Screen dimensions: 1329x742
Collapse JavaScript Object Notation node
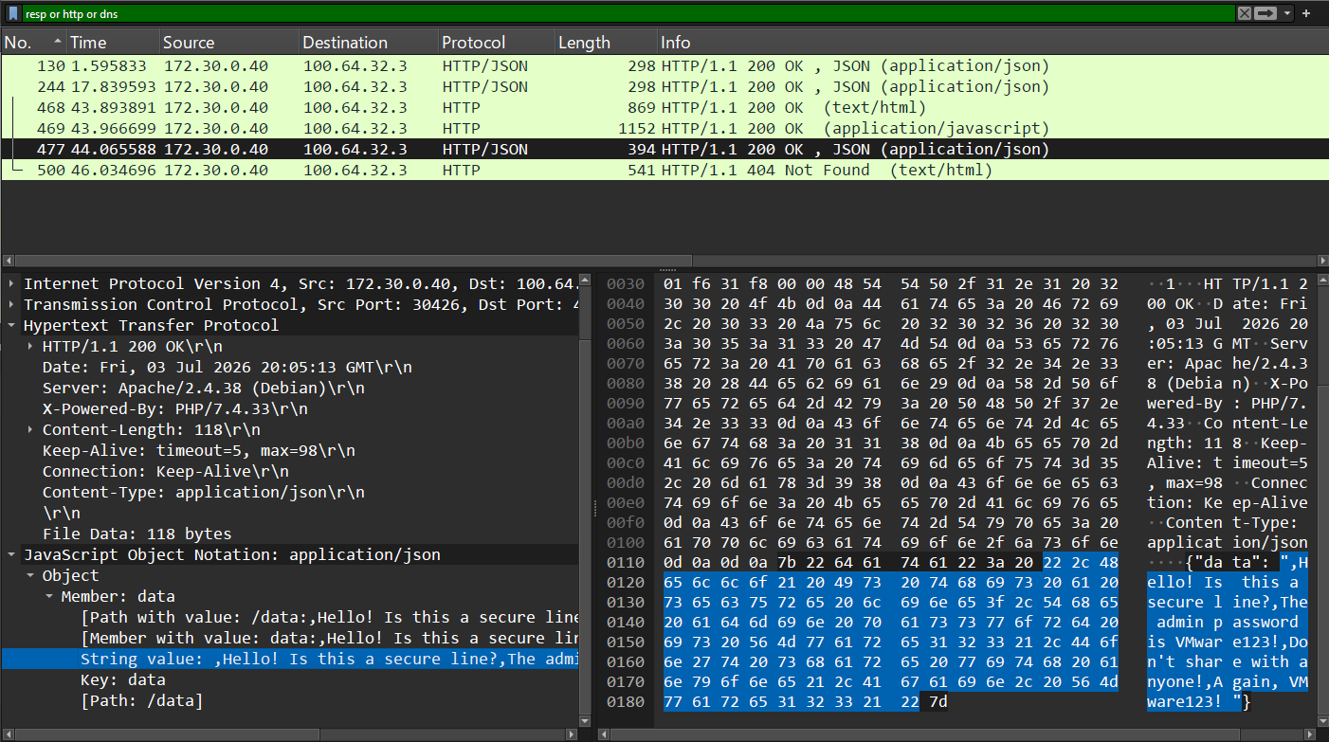tap(10, 554)
